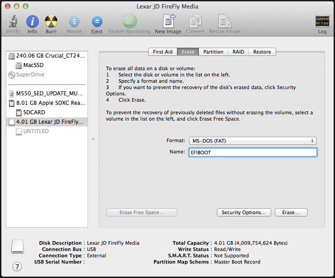Select the SDCARD volume name
Screen dimensions: 335x278
tap(34, 112)
